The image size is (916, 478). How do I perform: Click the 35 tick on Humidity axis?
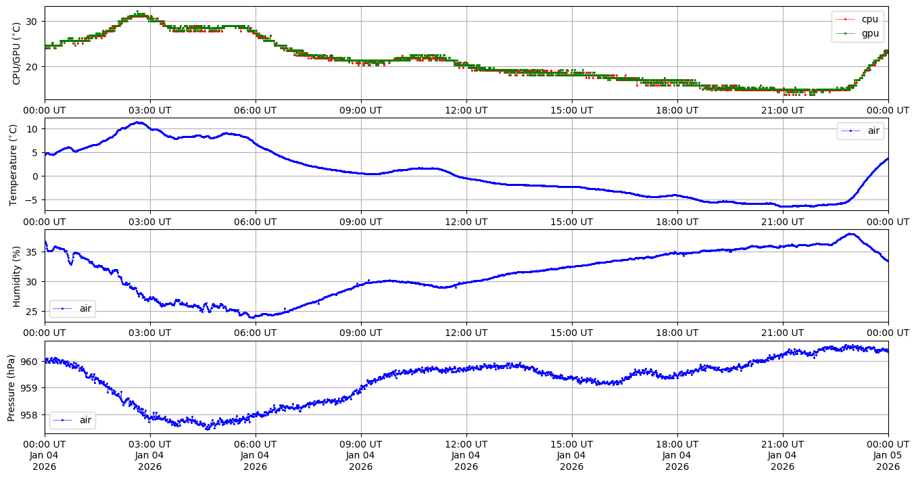click(x=33, y=252)
